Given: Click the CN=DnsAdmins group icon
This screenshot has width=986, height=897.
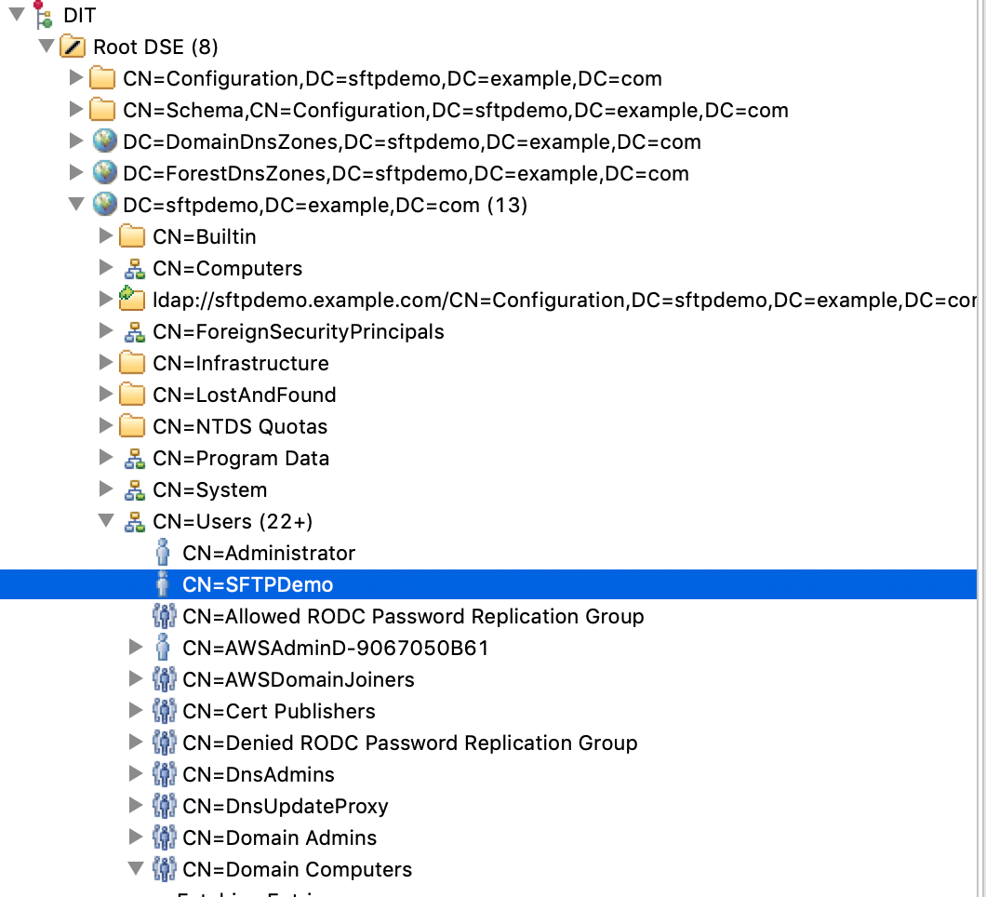Looking at the screenshot, I should (163, 774).
